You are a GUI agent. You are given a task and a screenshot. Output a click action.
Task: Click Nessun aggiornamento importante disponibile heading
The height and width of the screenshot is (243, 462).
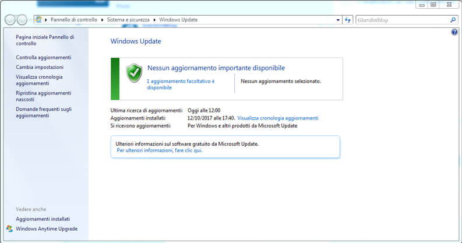216,68
